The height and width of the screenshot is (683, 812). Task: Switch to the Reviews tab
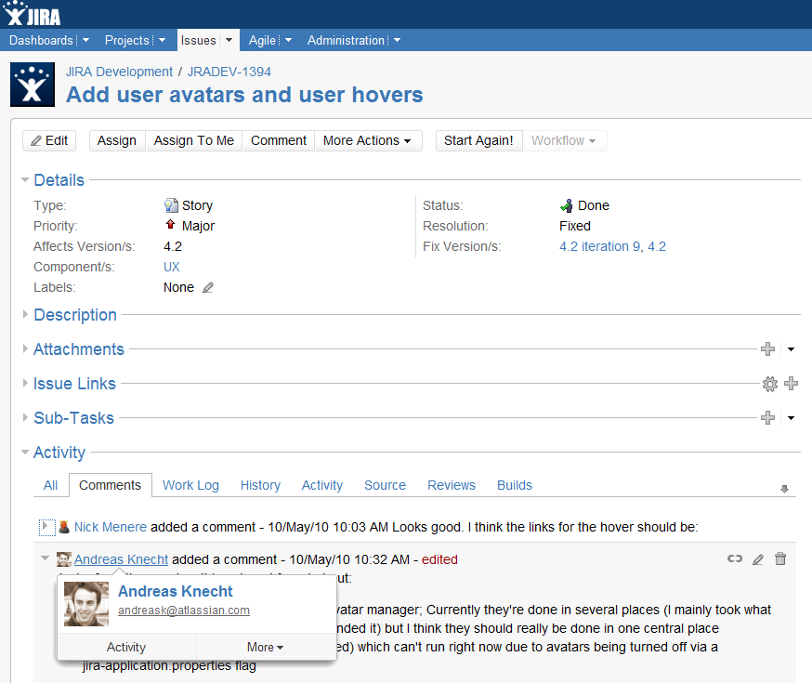[451, 485]
